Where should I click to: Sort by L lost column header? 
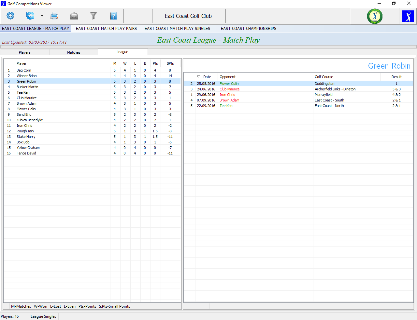135,63
